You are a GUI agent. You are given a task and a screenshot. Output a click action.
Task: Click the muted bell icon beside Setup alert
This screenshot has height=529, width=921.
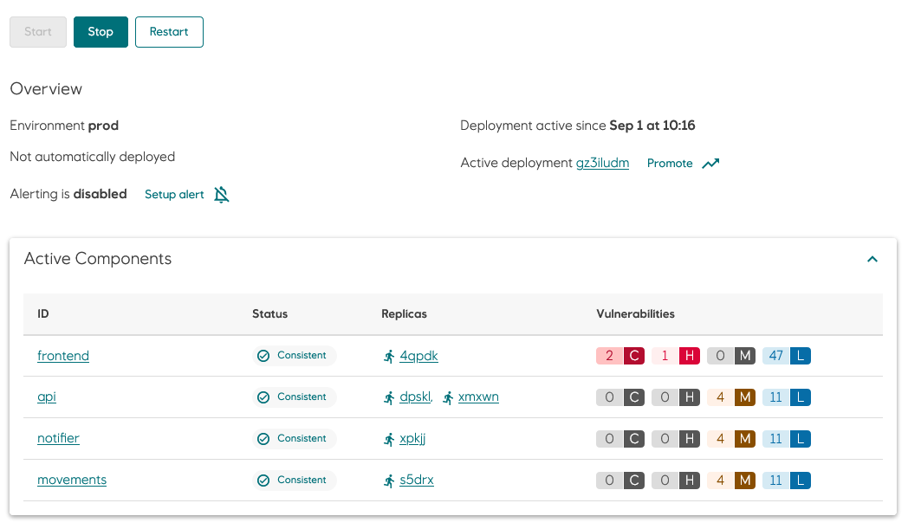[x=221, y=194]
